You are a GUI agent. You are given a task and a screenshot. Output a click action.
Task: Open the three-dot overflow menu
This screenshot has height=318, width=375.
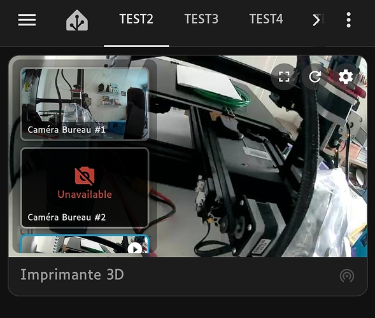(348, 20)
